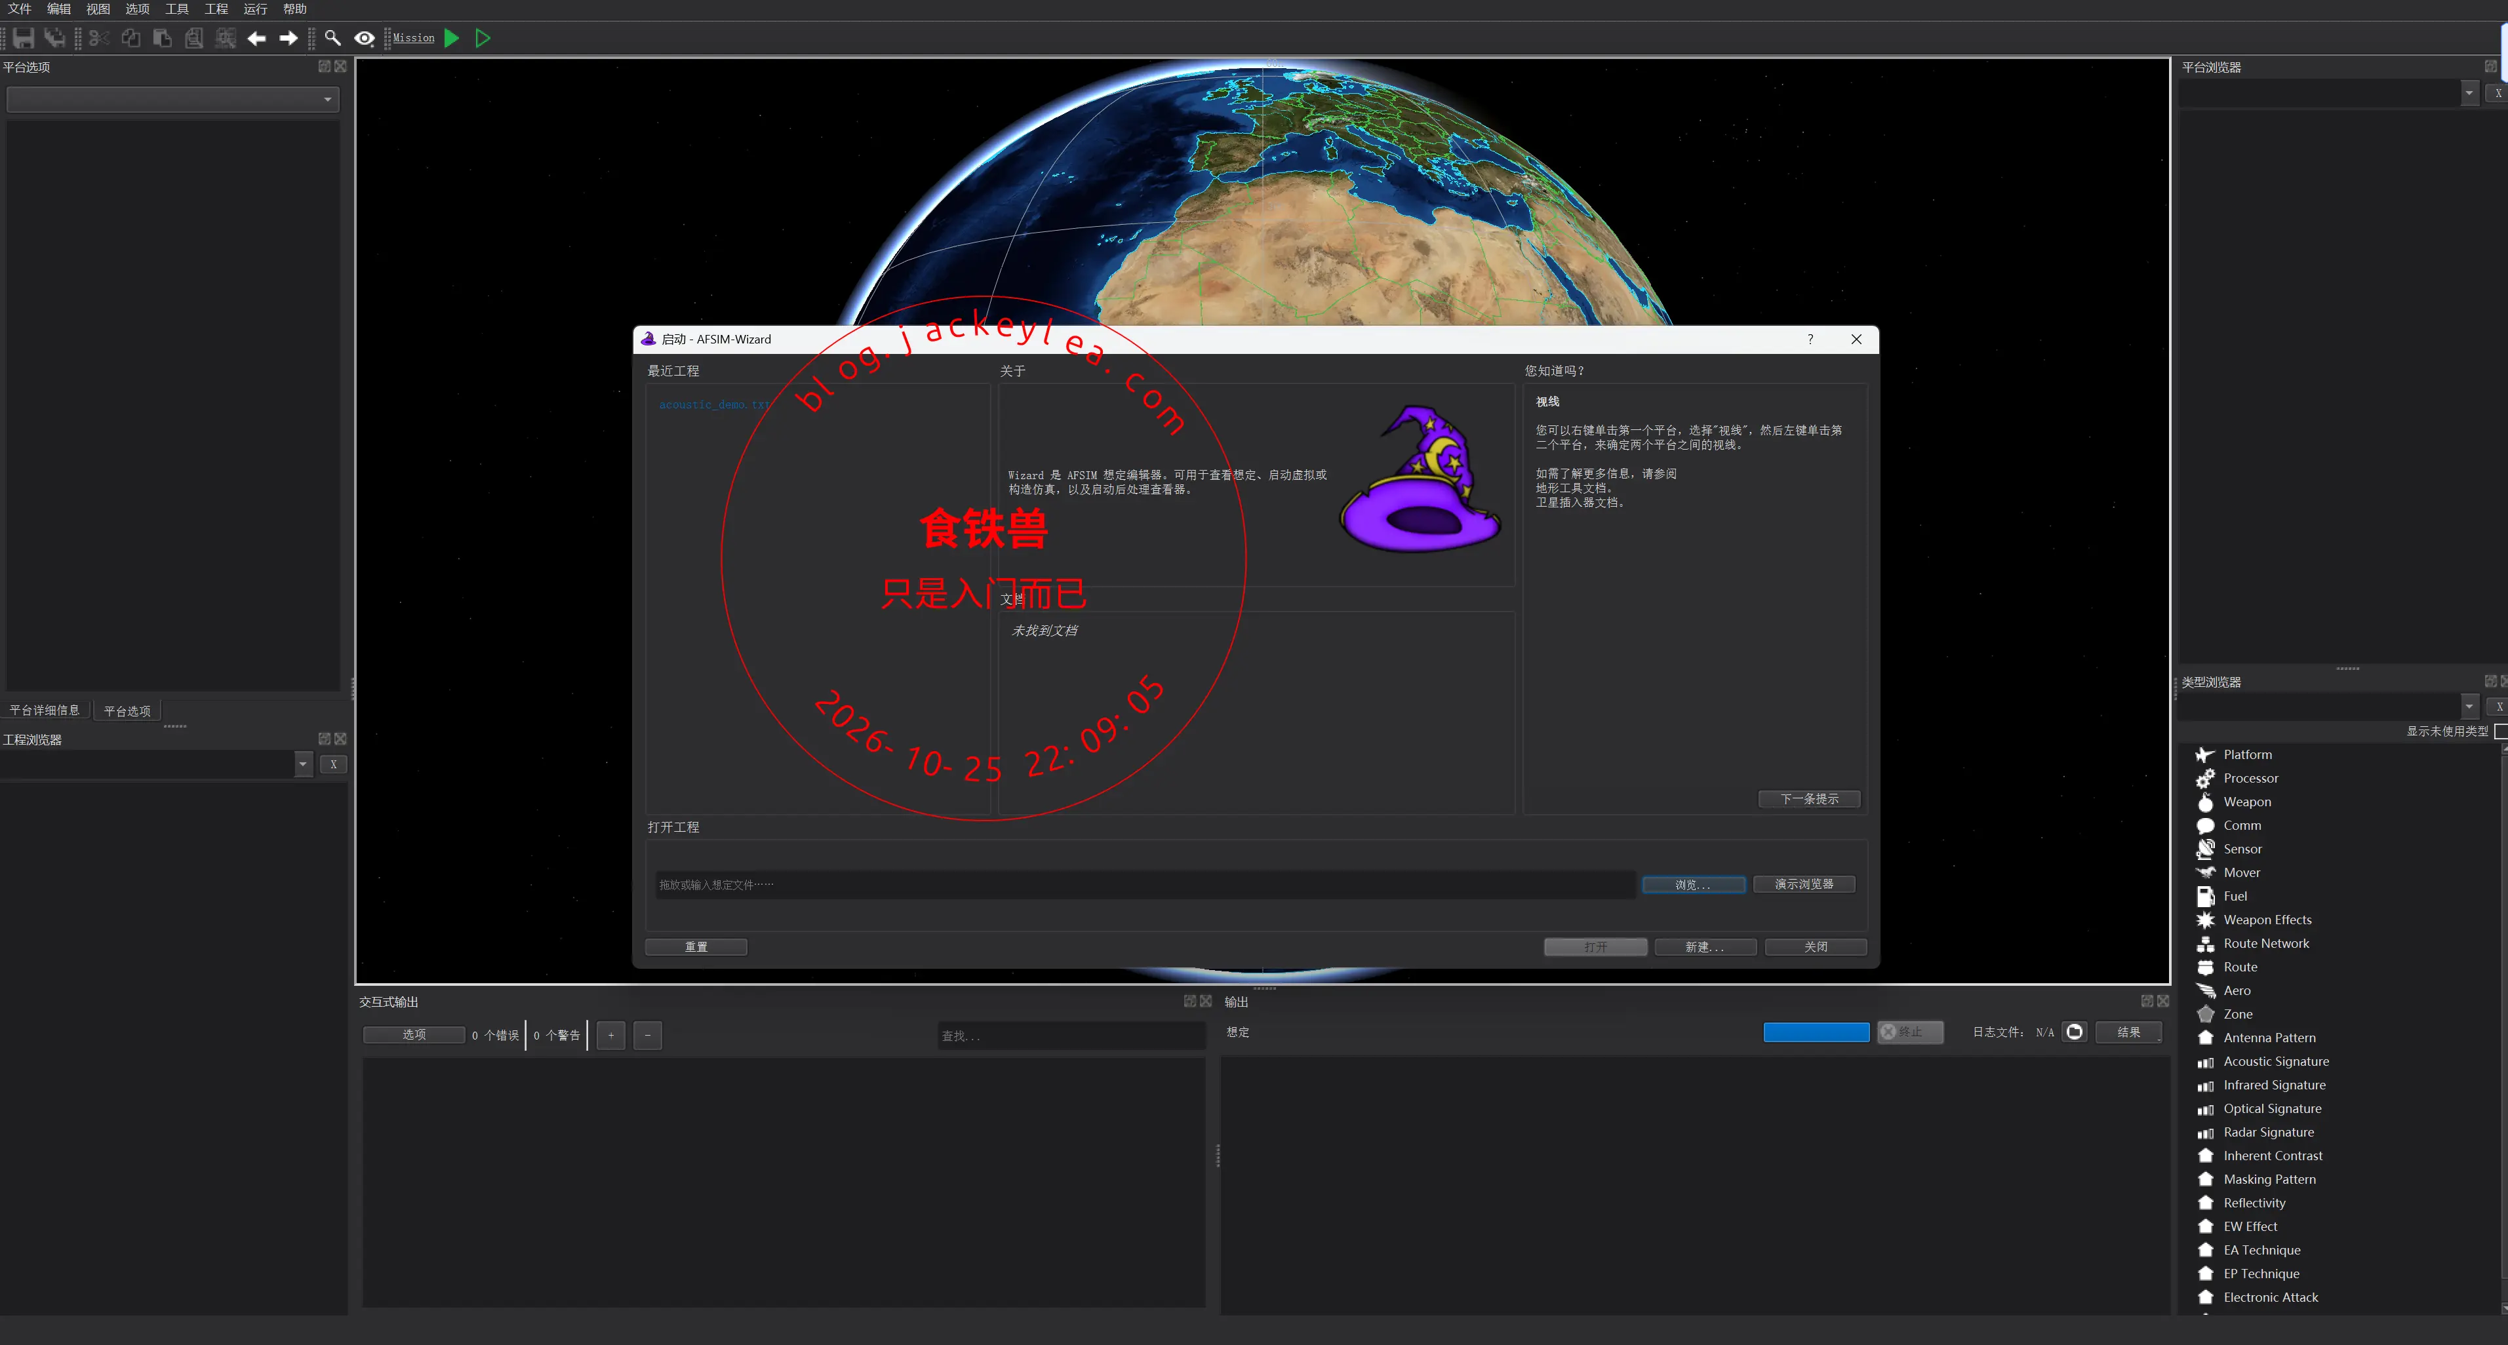Open the log file folder icon
The height and width of the screenshot is (1345, 2508).
click(x=2075, y=1032)
